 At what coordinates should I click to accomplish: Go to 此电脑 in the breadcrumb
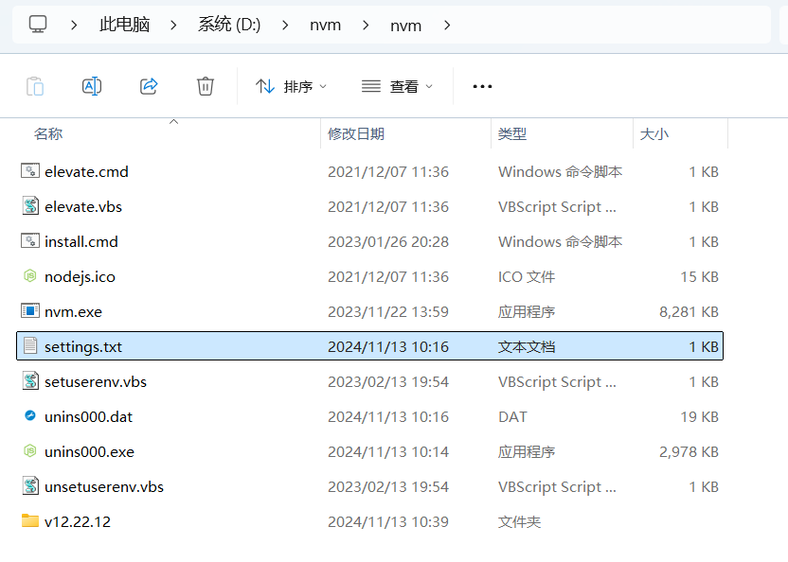tap(124, 25)
